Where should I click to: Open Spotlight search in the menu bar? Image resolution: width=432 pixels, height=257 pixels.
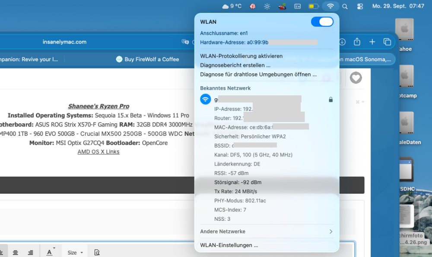click(x=345, y=6)
